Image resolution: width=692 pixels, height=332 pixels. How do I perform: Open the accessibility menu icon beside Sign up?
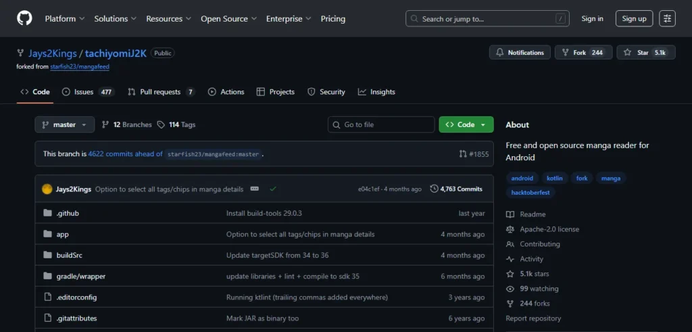(x=667, y=19)
